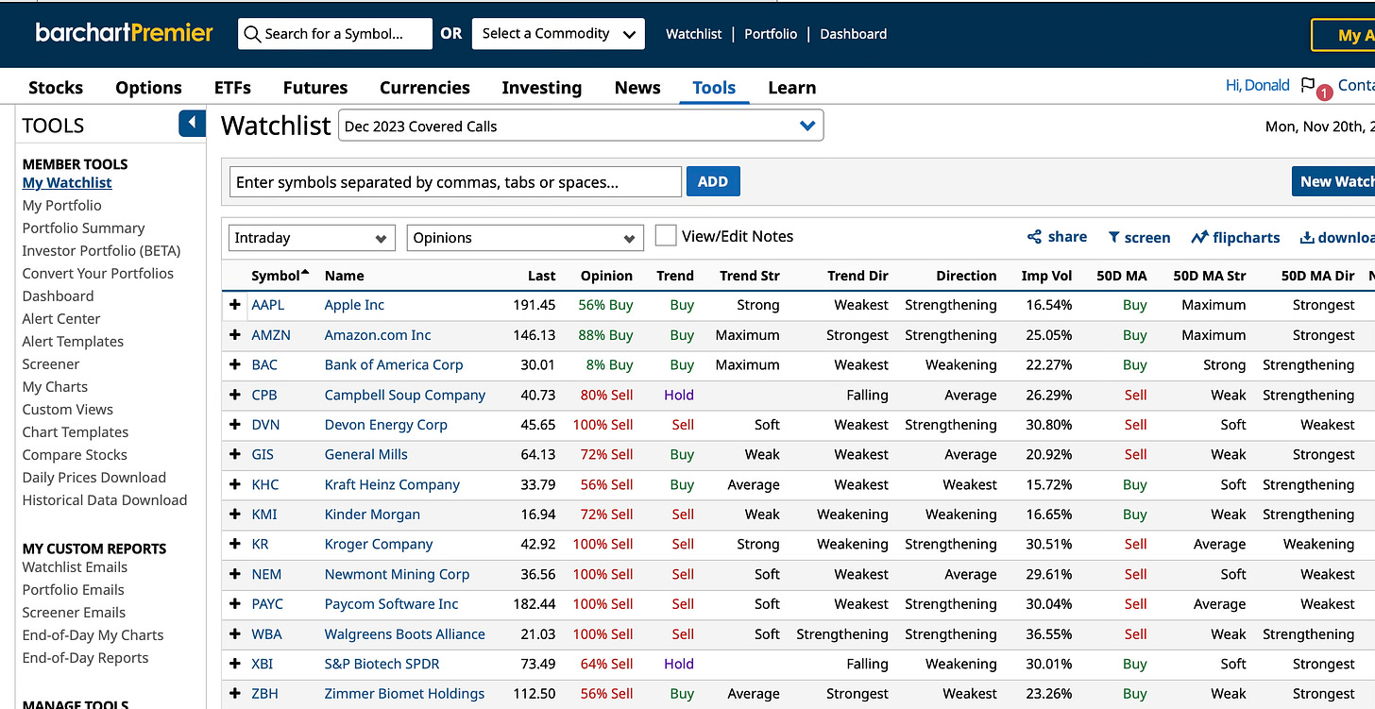Image resolution: width=1375 pixels, height=709 pixels.
Task: Expand the NEM row plus icon
Action: click(x=235, y=574)
